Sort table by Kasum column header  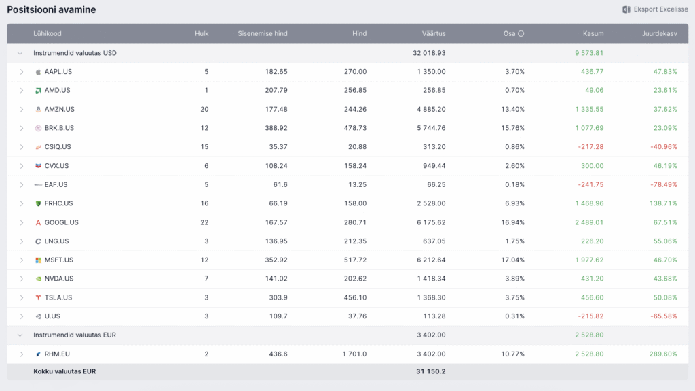click(x=593, y=33)
